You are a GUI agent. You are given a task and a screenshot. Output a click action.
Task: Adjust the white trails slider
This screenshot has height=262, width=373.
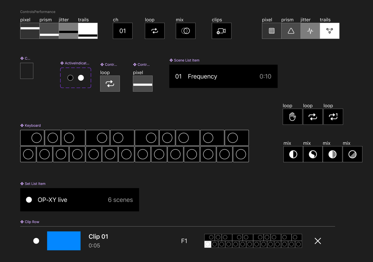88,31
